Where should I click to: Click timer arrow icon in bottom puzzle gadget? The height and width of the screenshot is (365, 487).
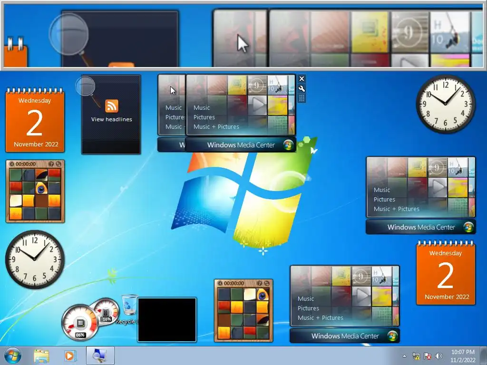[220, 283]
